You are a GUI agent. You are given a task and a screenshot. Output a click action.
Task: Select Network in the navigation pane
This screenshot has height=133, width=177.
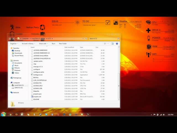click(x=16, y=93)
